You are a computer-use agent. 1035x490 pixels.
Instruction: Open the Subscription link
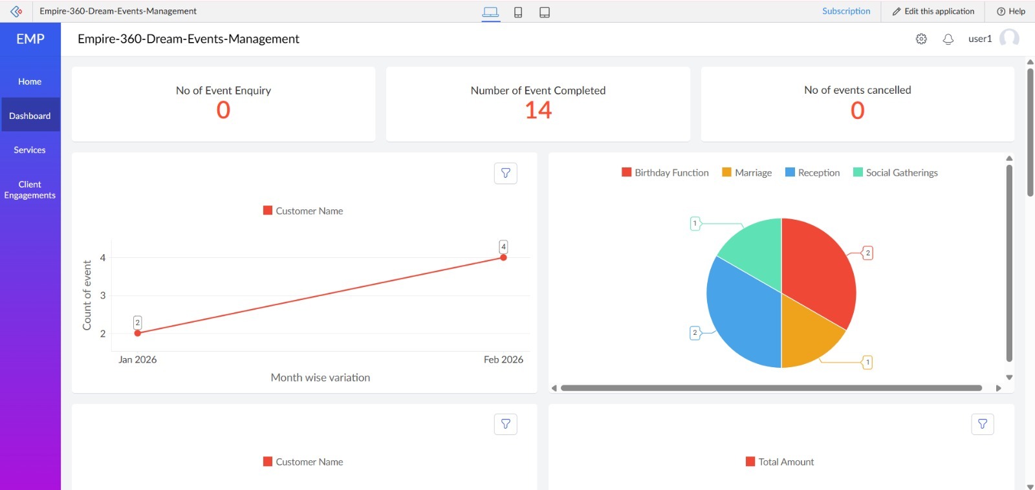point(846,11)
